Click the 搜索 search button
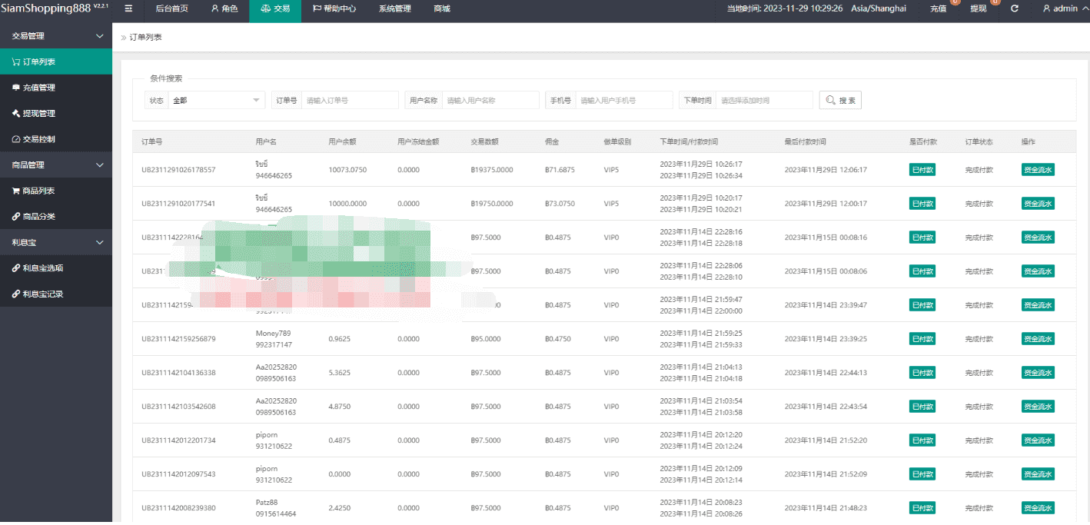The width and height of the screenshot is (1090, 525). tap(840, 101)
